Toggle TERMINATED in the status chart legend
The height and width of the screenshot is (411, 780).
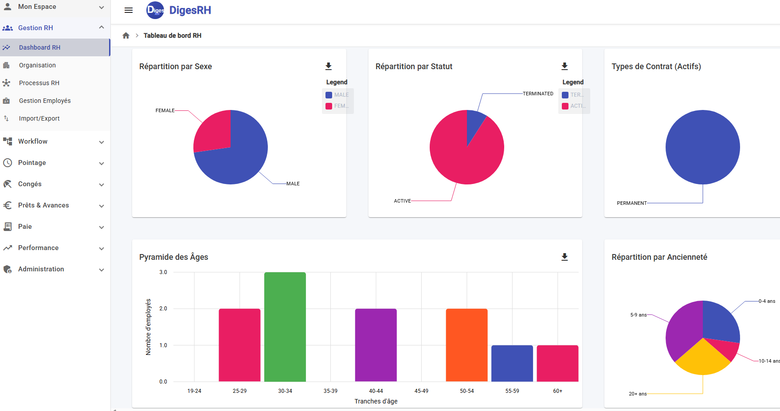click(573, 94)
